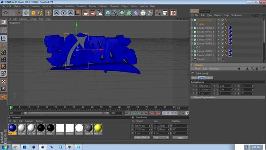Add a Cube primitive object

pos(108,13)
